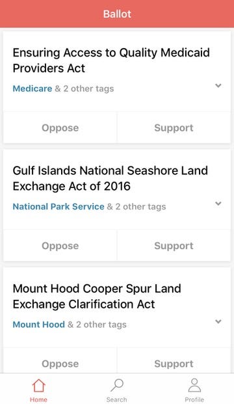Viewport: 234px width, 404px height.
Task: Open the Gulf Islands National Seashore title
Action: 110,178
